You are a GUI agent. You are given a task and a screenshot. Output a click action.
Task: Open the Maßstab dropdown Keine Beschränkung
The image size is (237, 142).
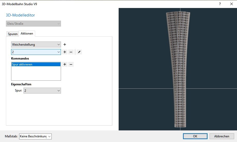[35, 136]
